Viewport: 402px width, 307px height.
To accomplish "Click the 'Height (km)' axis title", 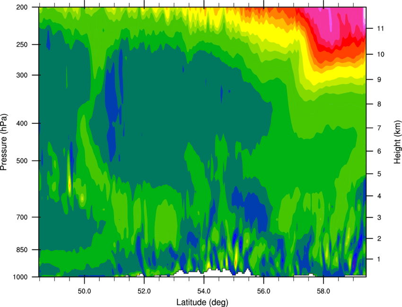I will click(x=397, y=142).
